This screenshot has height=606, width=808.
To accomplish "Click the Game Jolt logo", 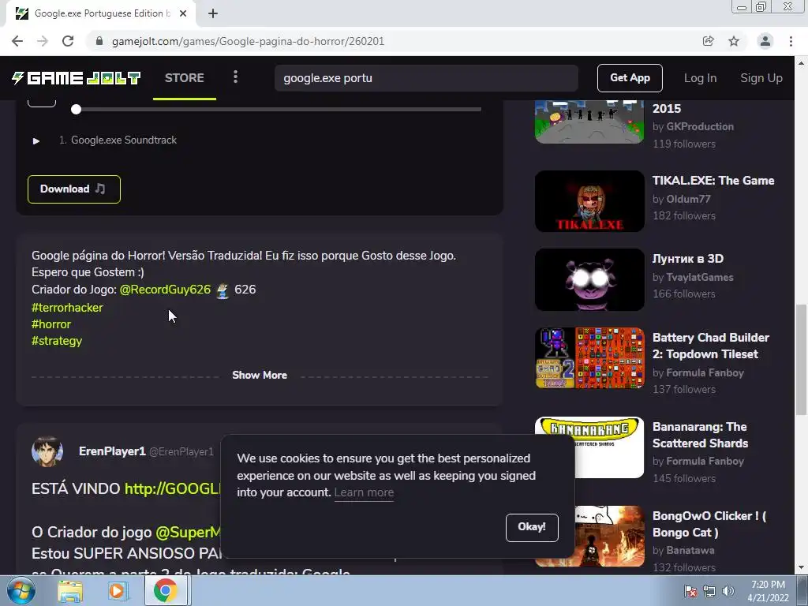I will click(x=77, y=78).
